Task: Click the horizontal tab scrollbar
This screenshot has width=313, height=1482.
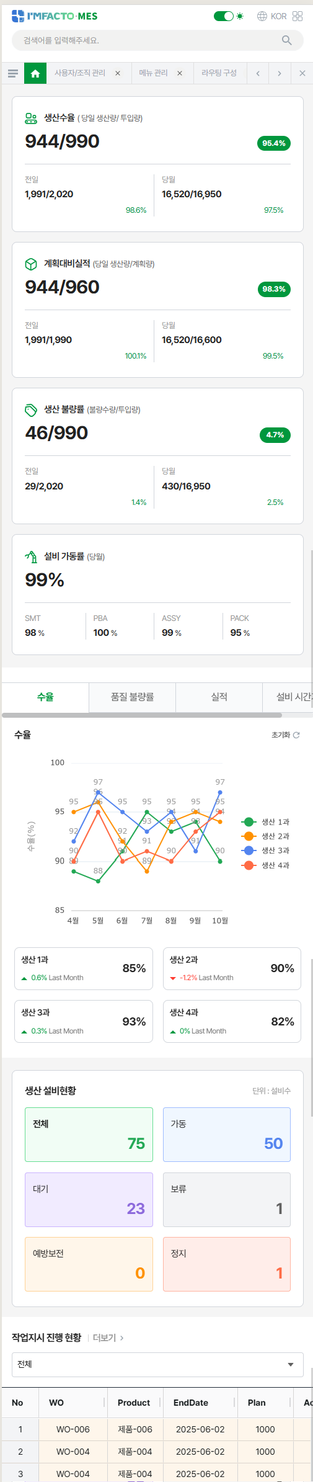Action: (133, 715)
